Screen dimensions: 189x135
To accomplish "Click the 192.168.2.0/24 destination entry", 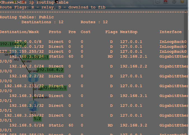I will coord(27,67).
